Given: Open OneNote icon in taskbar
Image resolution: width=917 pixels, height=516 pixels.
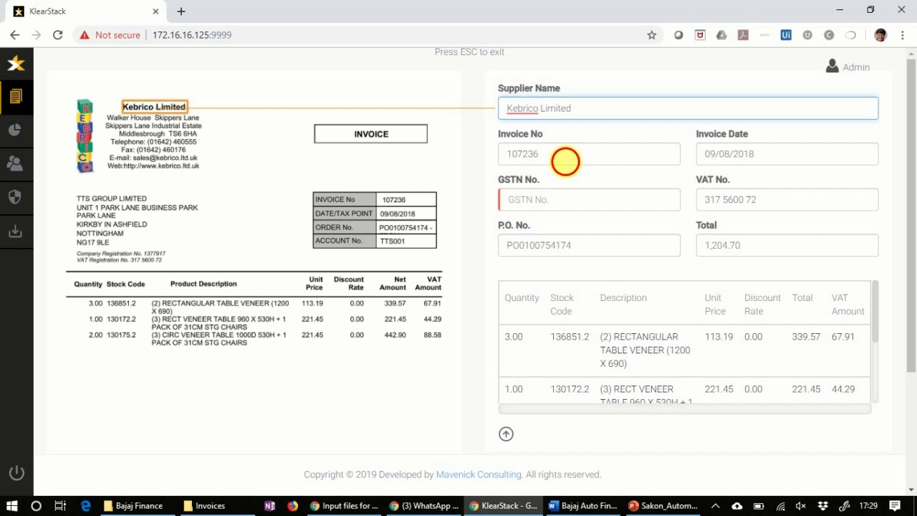Looking at the screenshot, I should point(269,506).
